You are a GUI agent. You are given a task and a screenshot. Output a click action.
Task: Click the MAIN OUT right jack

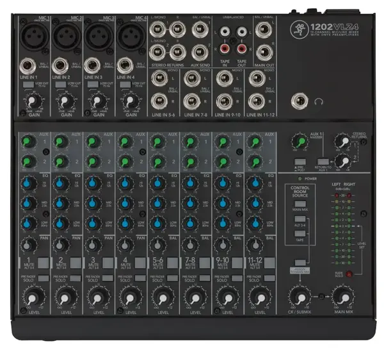click(x=264, y=53)
